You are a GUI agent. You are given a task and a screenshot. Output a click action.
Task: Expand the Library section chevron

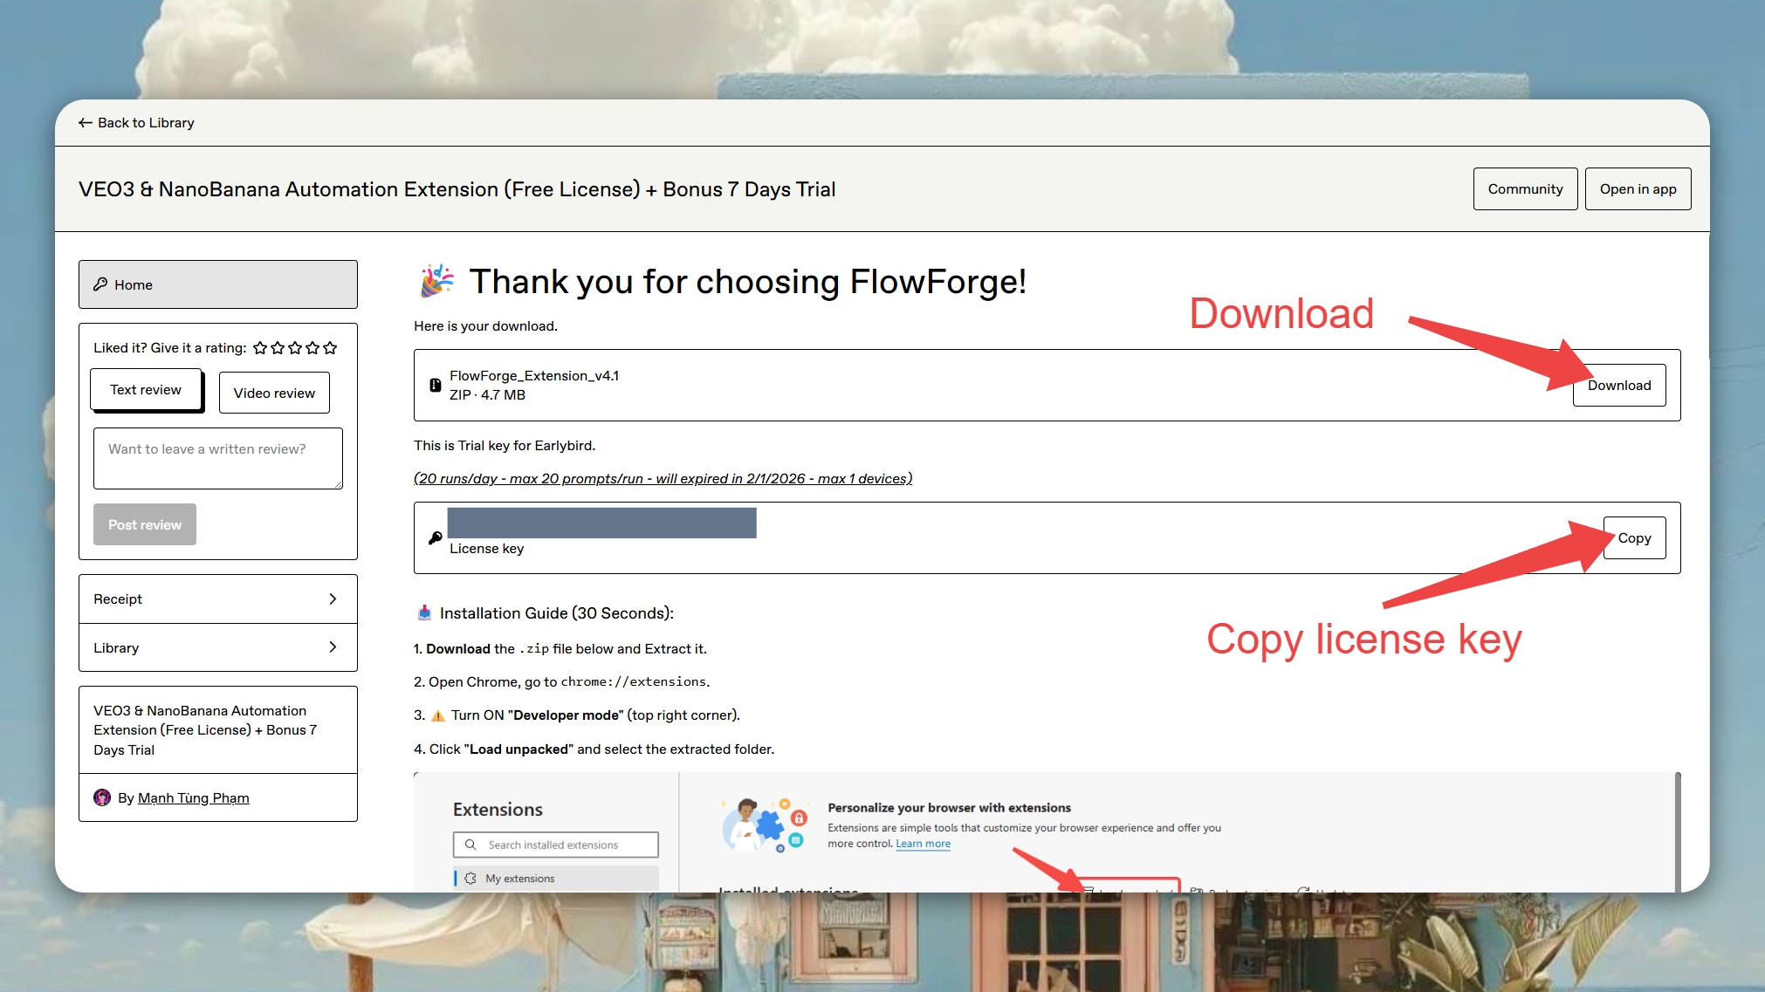coord(333,647)
